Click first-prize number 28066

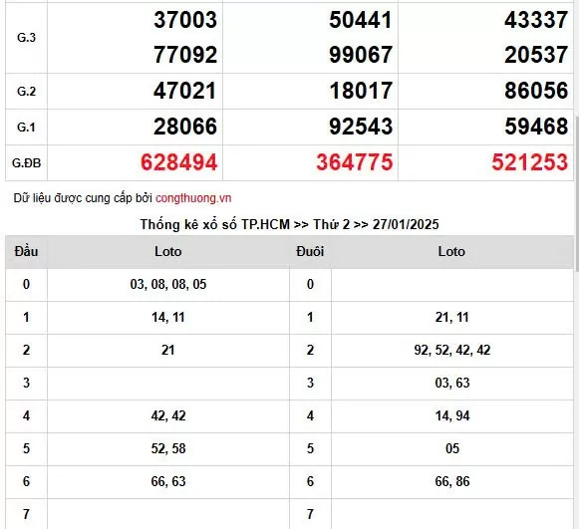185,127
